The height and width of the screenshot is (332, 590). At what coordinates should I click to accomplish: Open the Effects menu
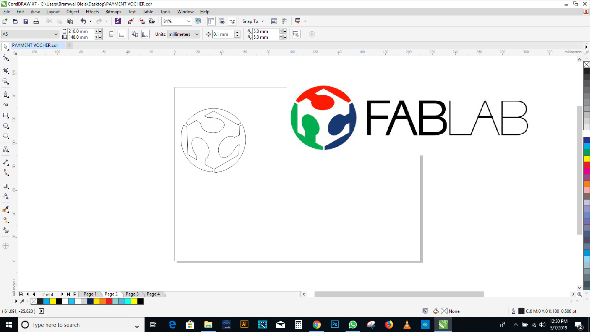[x=92, y=12]
